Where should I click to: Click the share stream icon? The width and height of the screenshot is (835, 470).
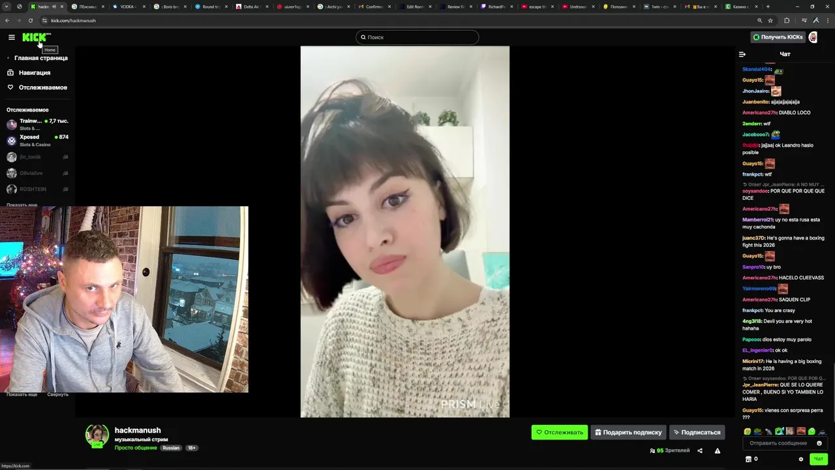[700, 450]
